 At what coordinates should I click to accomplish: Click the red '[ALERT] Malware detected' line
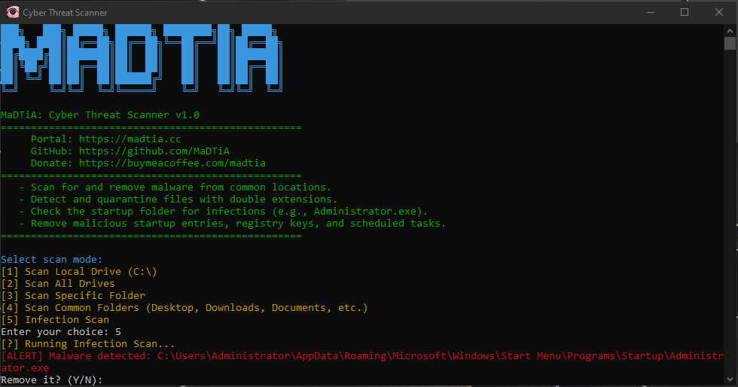pyautogui.click(x=362, y=356)
